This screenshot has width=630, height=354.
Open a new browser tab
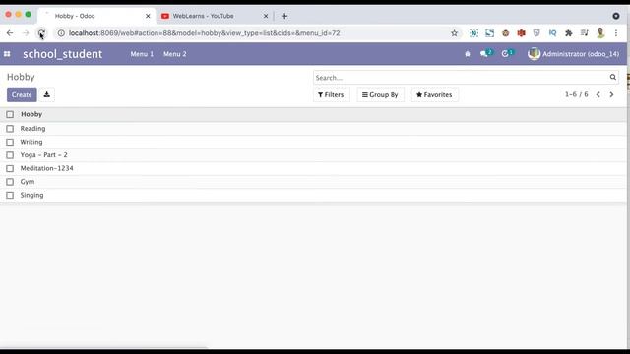[x=284, y=16]
